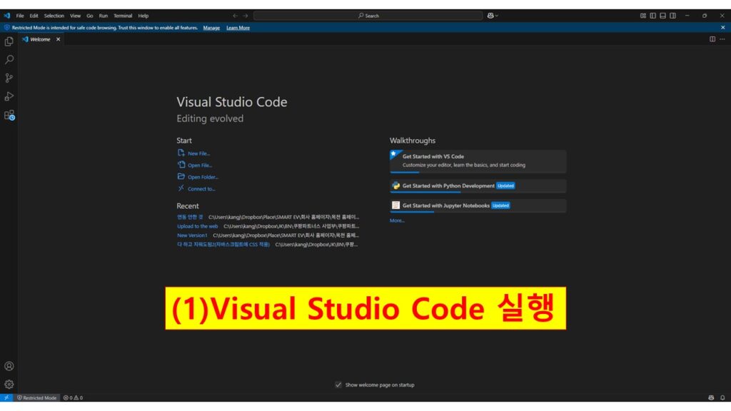Open Get Started with VS Code walkthrough

click(478, 161)
